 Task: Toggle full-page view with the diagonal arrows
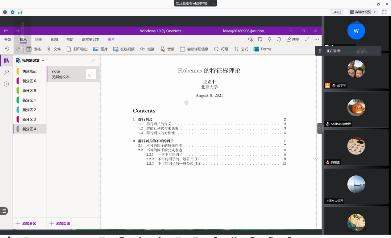tap(307, 39)
